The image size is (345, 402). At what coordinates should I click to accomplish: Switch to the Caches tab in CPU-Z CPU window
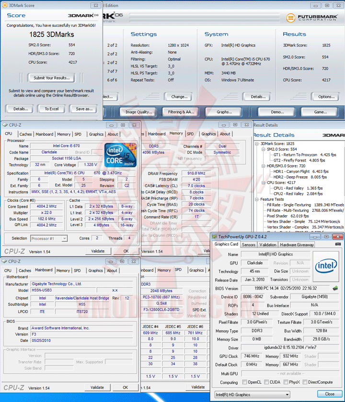click(x=25, y=134)
